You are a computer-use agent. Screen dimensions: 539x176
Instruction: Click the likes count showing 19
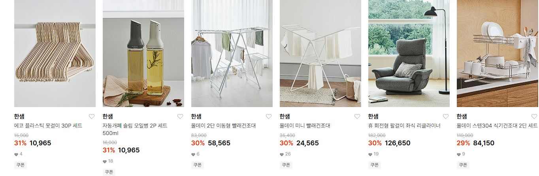373,154
